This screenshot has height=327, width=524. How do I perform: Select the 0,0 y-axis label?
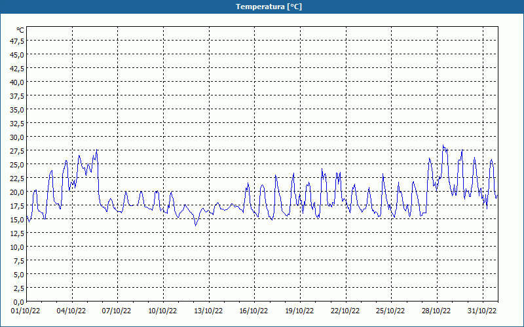19,302
